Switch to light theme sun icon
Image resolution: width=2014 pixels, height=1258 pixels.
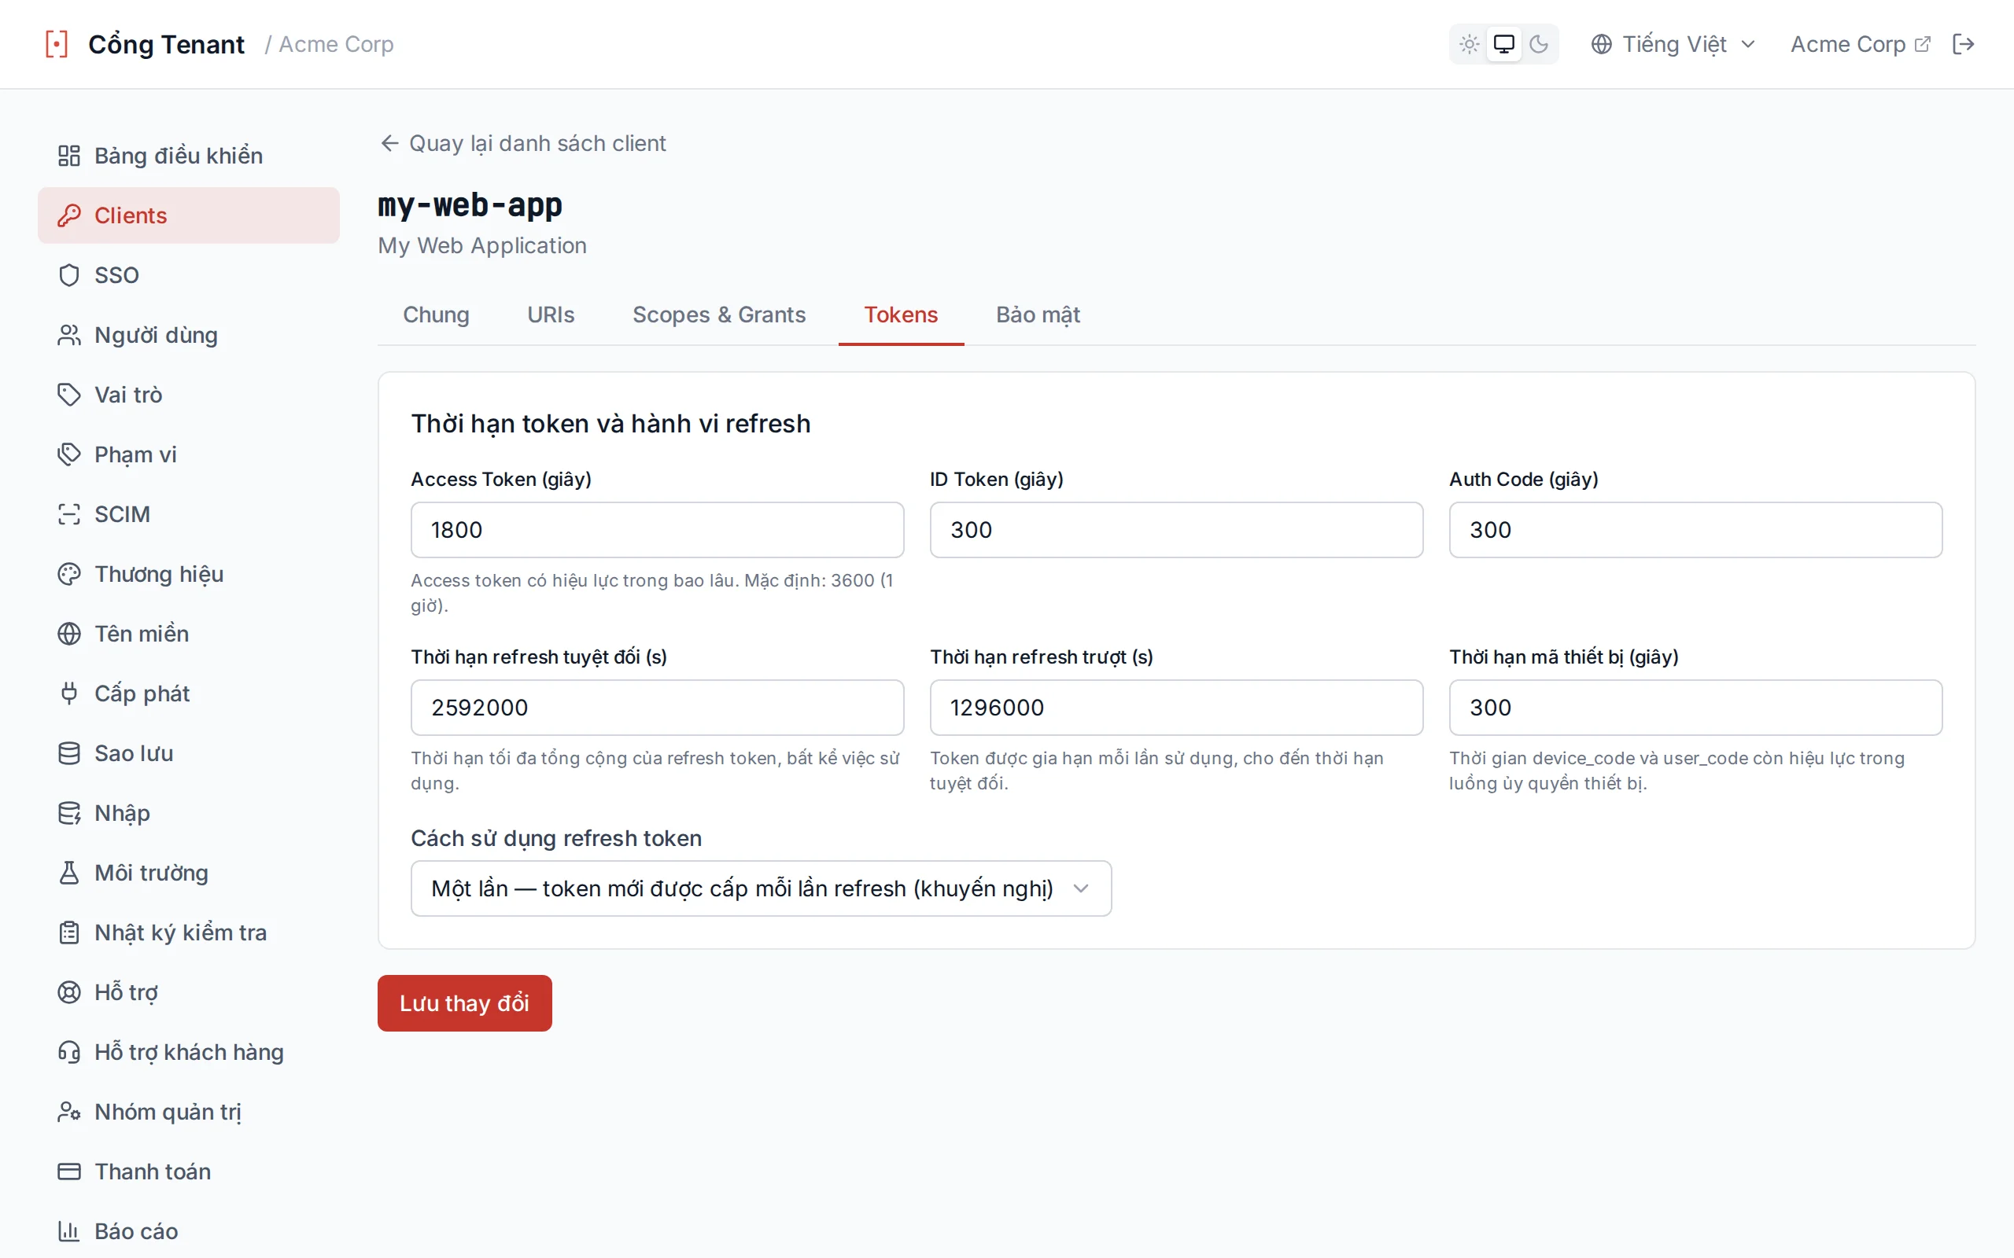pos(1469,44)
